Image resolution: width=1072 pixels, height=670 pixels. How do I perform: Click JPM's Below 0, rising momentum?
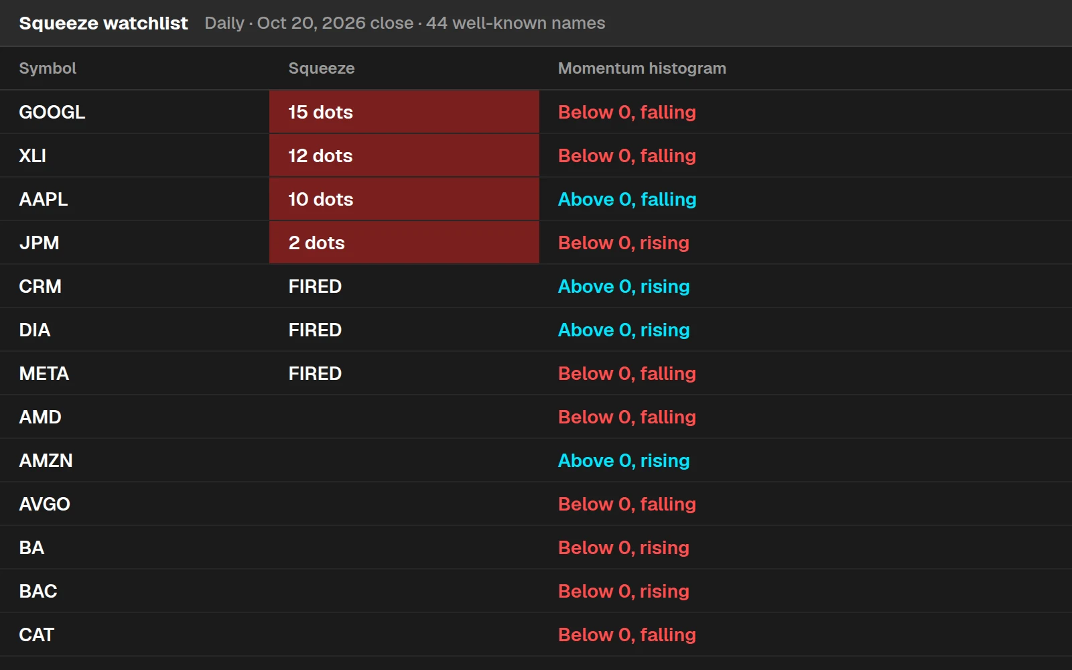pos(624,243)
